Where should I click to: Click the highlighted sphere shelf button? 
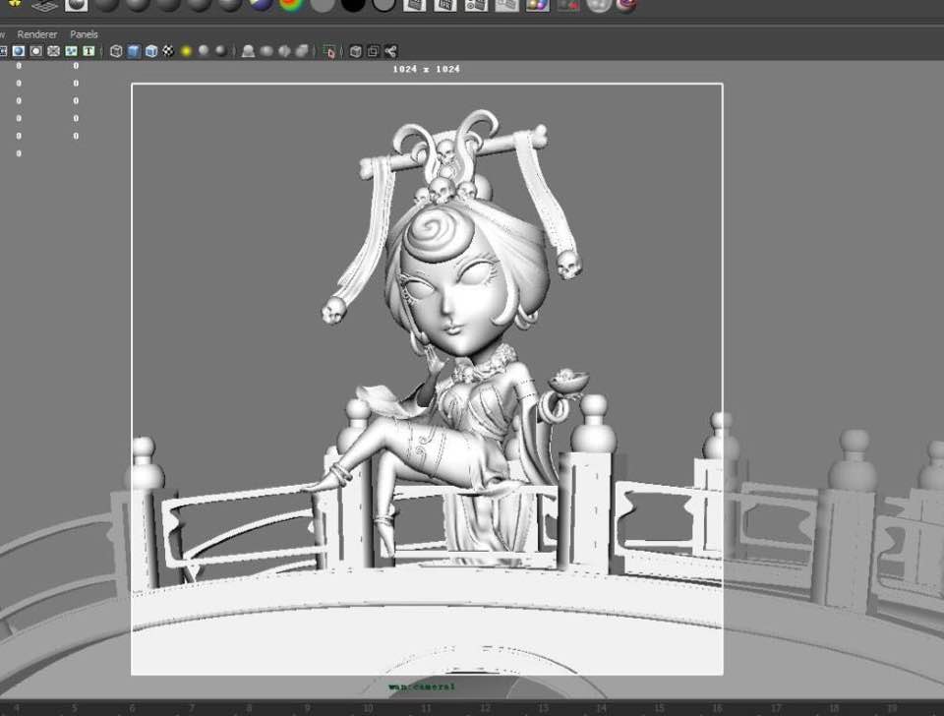pyautogui.click(x=76, y=5)
